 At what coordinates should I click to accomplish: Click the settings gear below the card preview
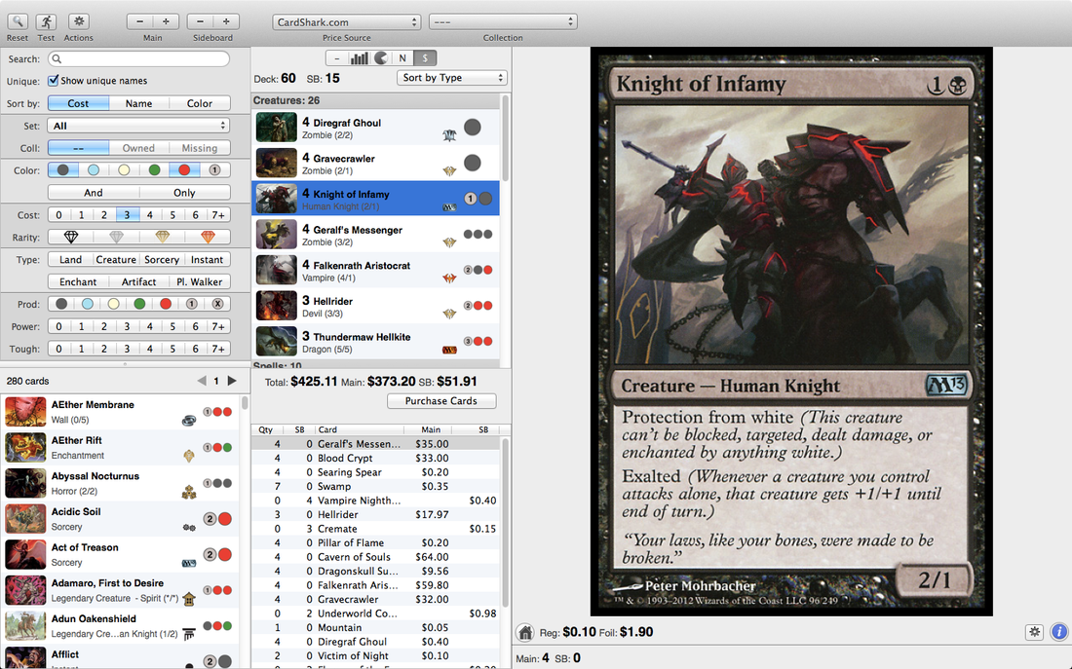[1034, 632]
